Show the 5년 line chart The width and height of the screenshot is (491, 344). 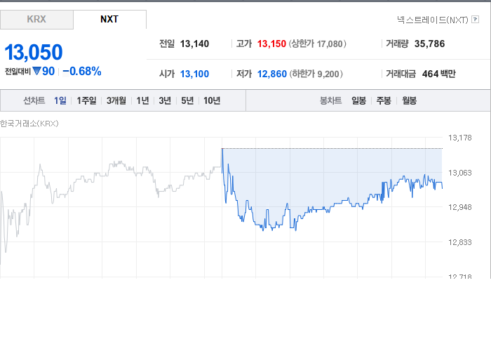187,100
